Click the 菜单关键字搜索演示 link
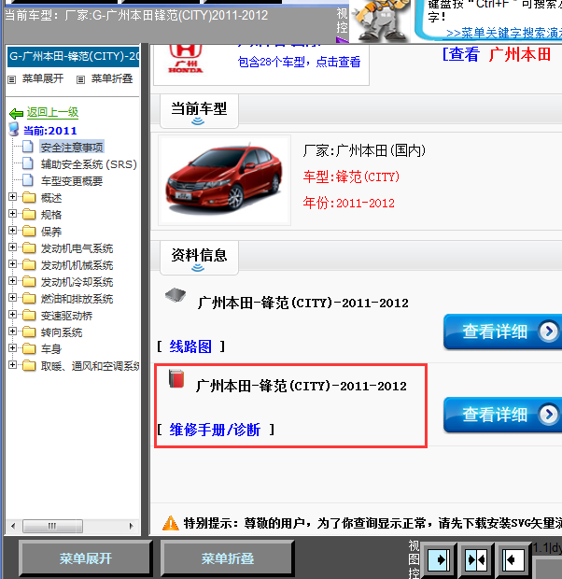Viewport: 562px width, 579px height. click(504, 34)
